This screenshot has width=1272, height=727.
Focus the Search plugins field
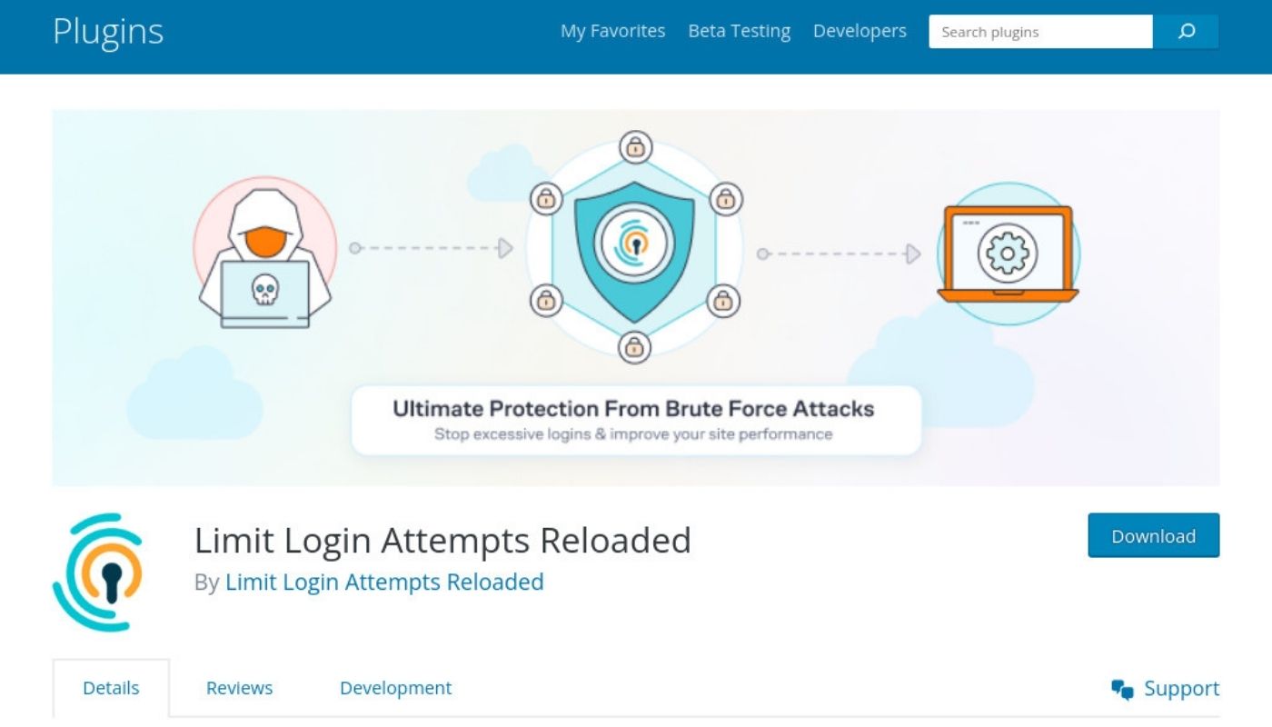tap(1040, 32)
